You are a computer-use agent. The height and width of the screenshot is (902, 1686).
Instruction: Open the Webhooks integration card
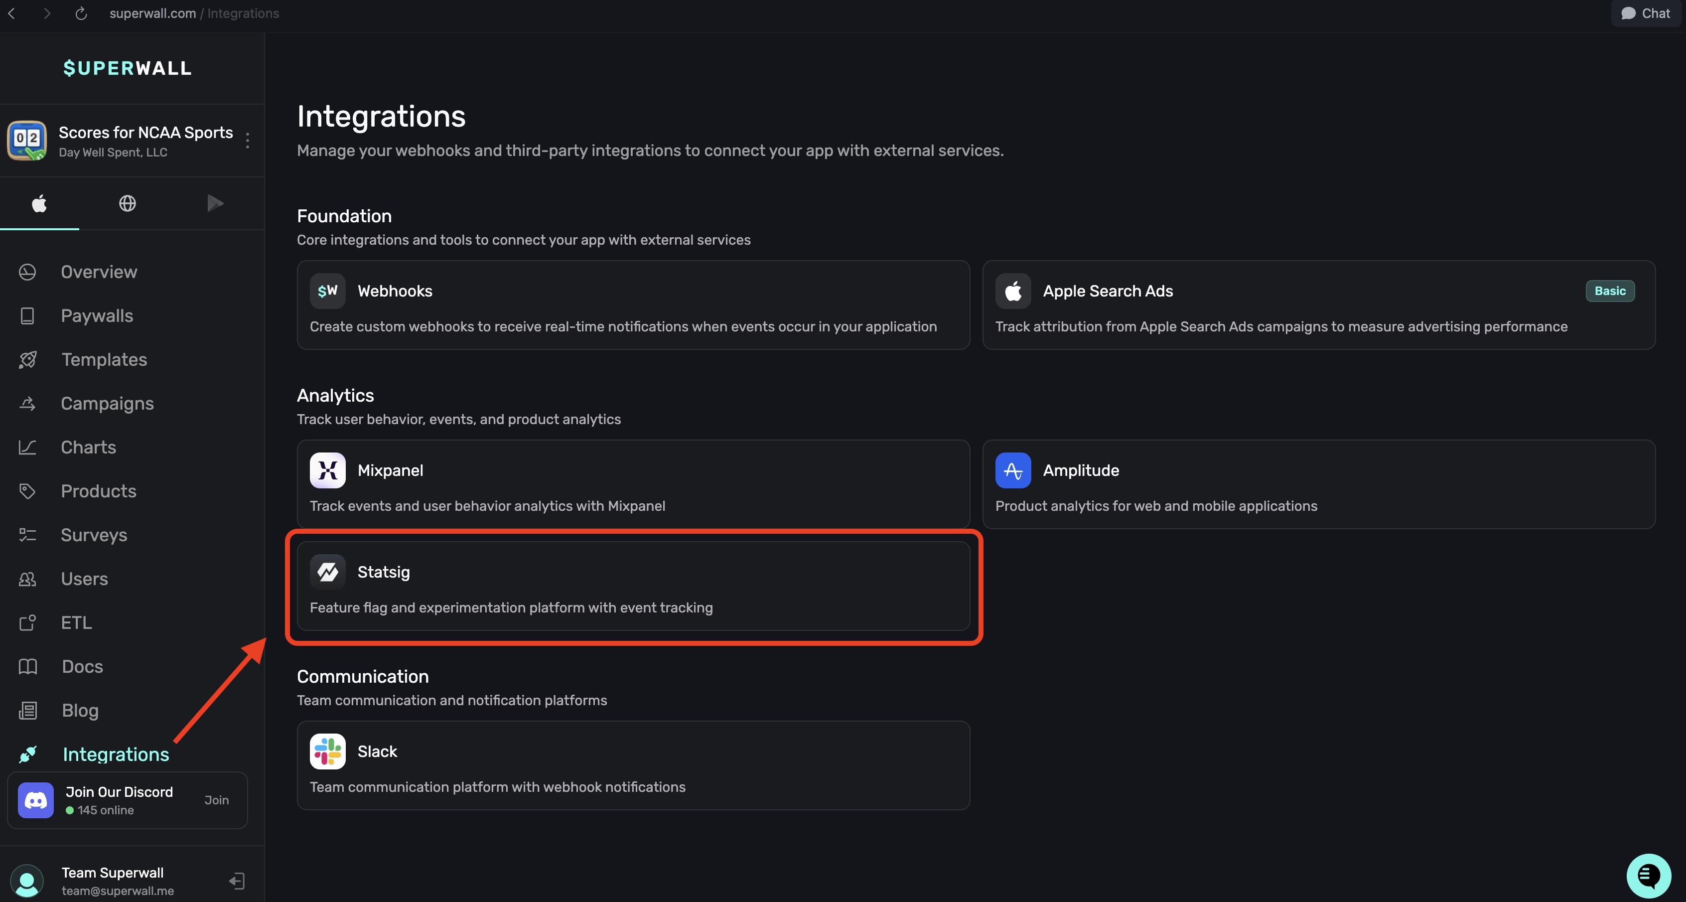click(633, 305)
